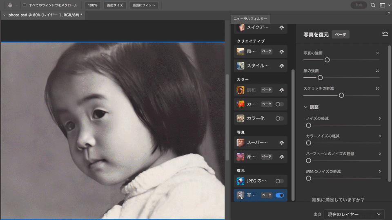Open Hand tool preset dropdown arrow
The width and height of the screenshot is (392, 220).
(16, 5)
